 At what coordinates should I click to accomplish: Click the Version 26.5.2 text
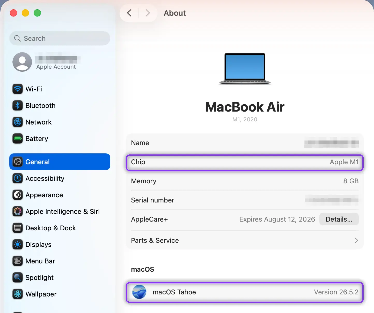click(x=336, y=292)
